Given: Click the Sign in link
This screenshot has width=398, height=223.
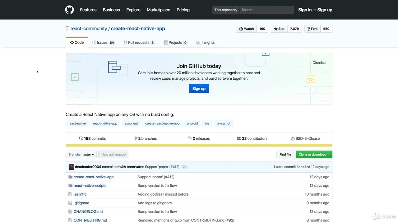Looking at the screenshot, I should coord(305,10).
